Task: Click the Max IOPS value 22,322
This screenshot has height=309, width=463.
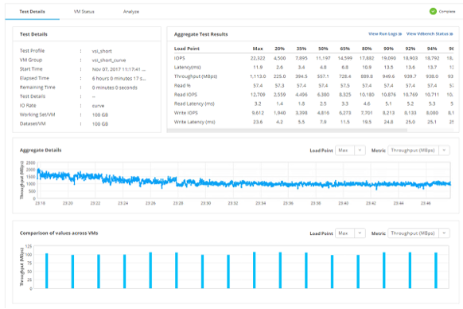Action: pyautogui.click(x=258, y=58)
